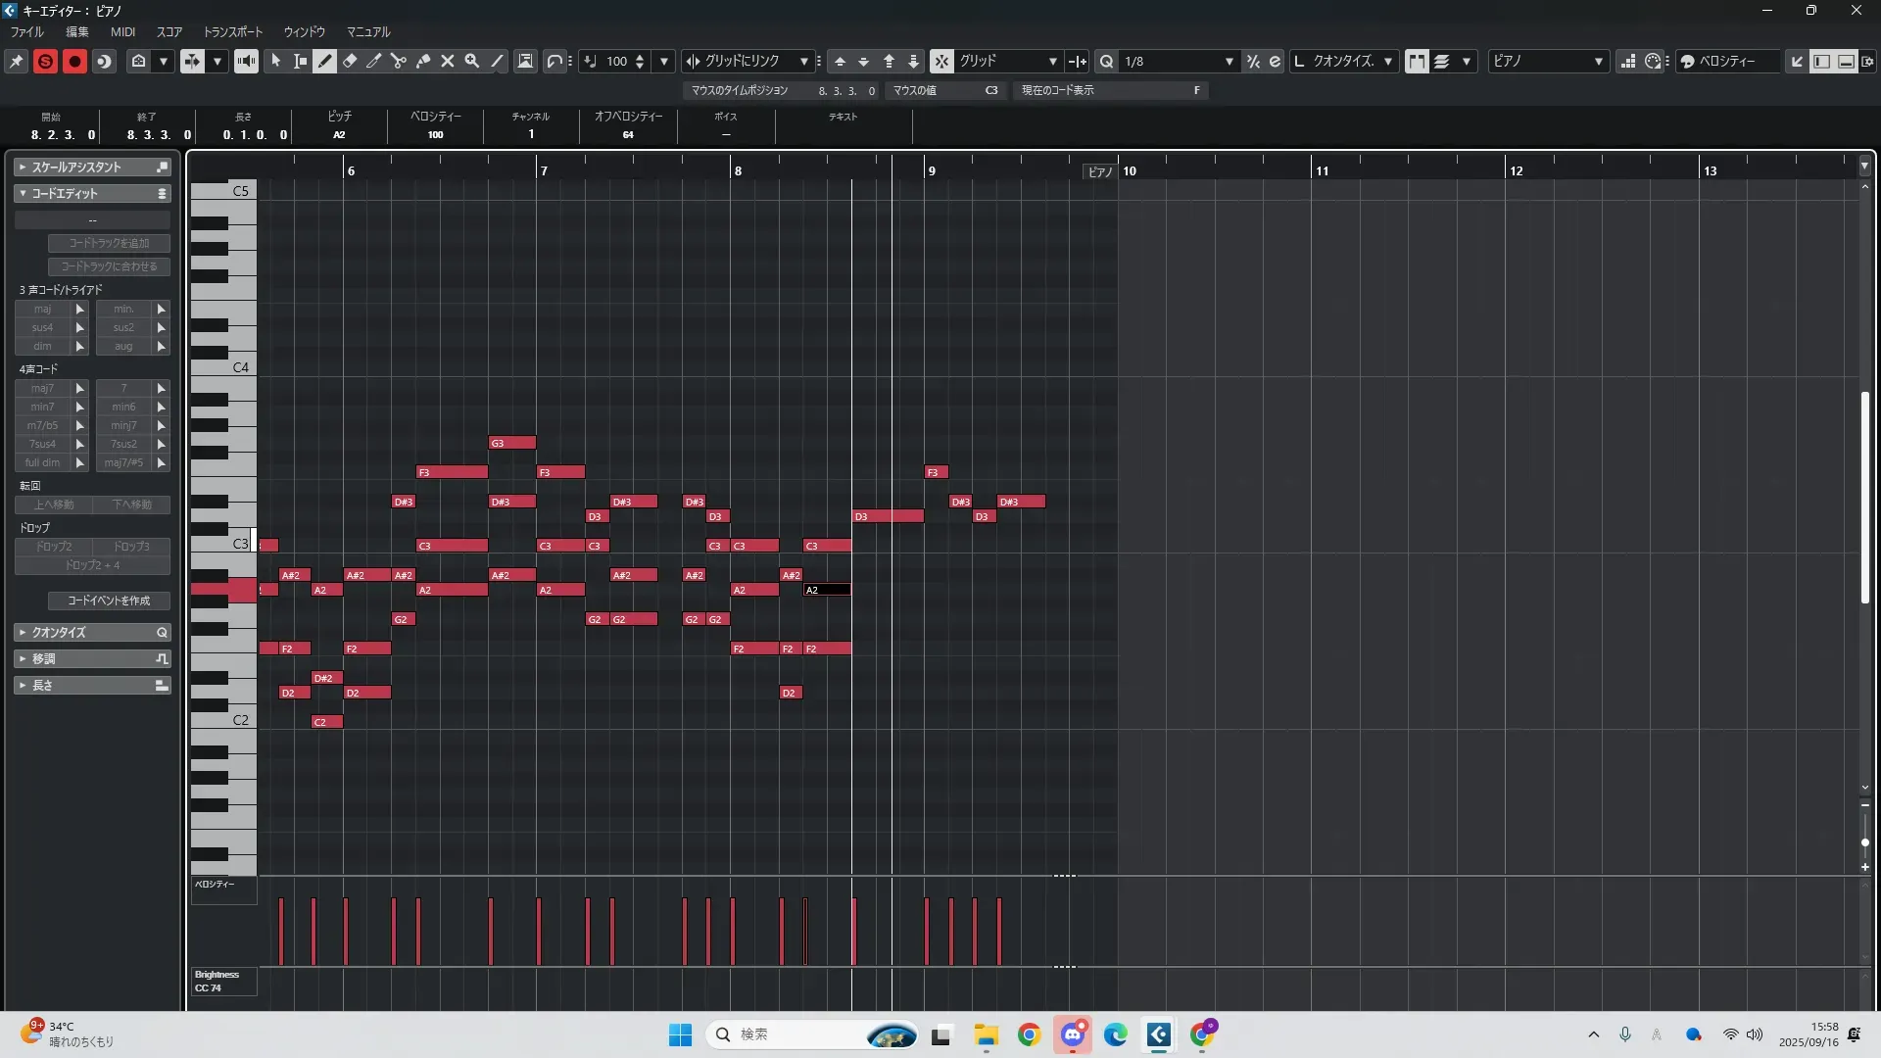Select the Line tool
Screen dimensions: 1881x1058
(497, 61)
